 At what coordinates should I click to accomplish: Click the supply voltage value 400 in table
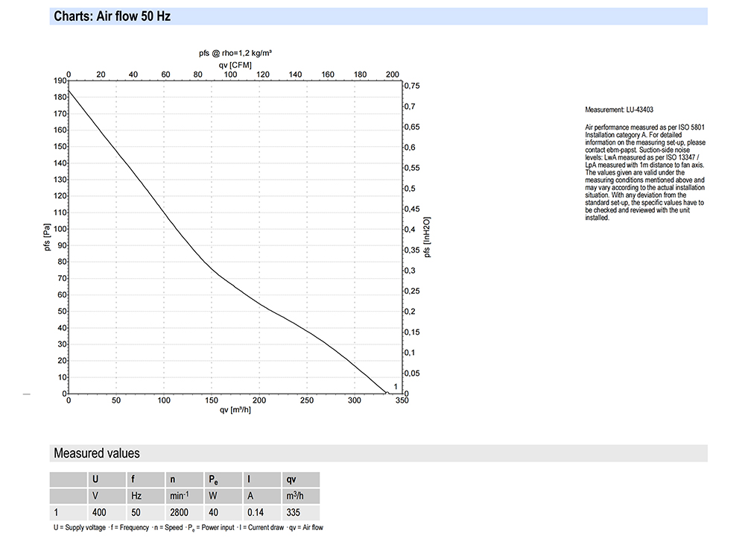pyautogui.click(x=98, y=513)
